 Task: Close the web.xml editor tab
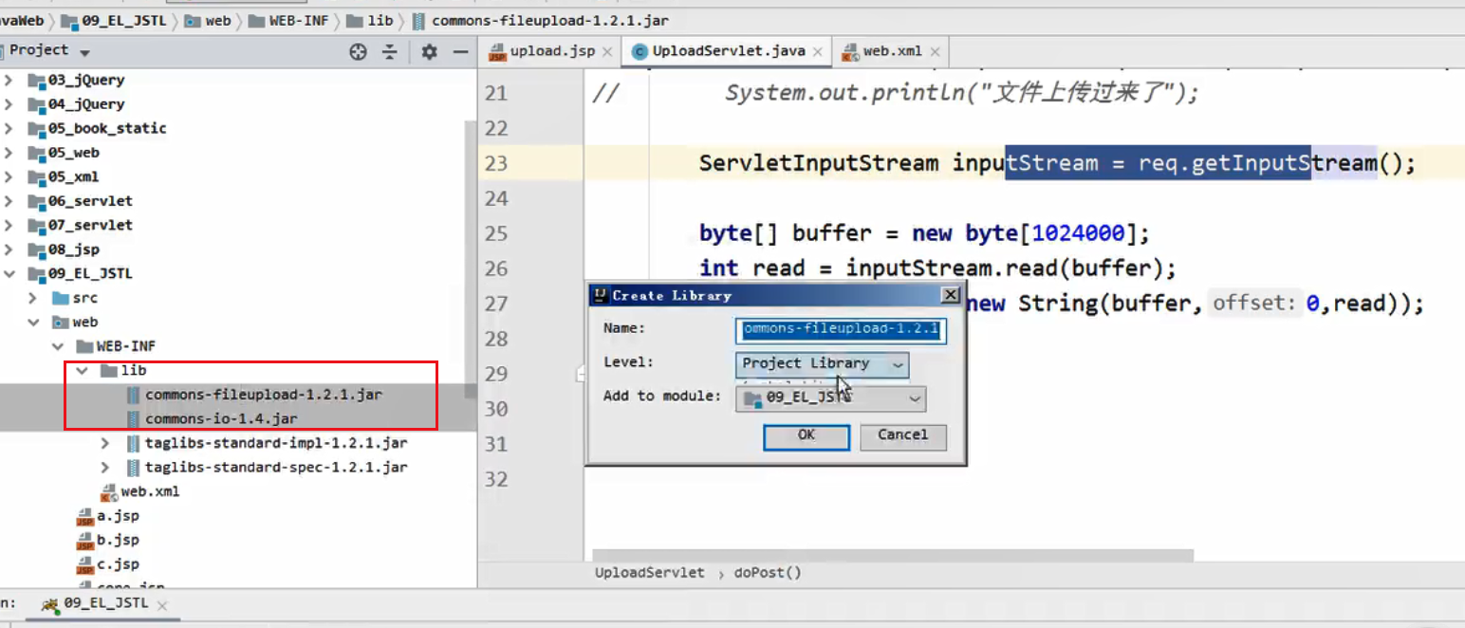coord(935,52)
